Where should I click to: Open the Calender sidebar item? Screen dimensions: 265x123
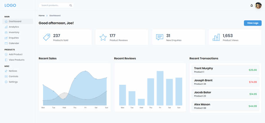(x=14, y=43)
